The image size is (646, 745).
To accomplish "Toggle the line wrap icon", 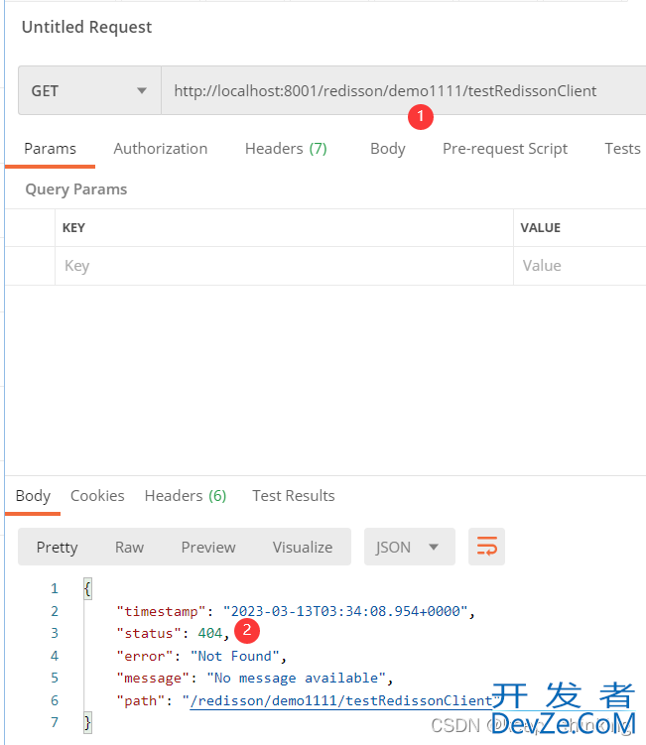I will [x=486, y=547].
